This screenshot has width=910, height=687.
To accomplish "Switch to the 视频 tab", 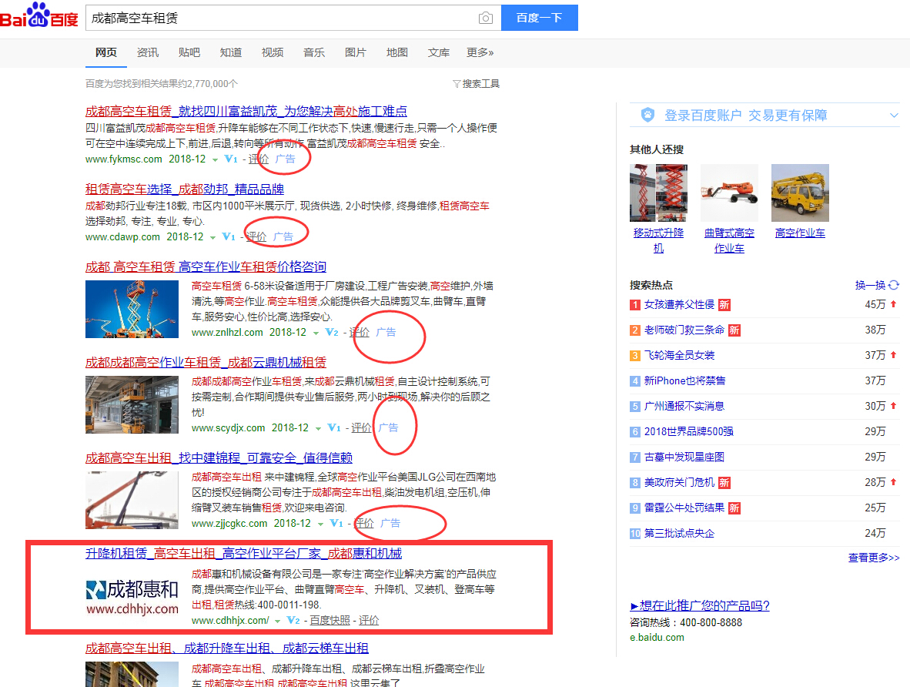I will [x=273, y=53].
